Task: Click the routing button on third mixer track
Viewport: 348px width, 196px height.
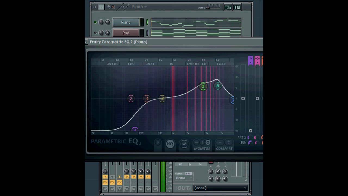Action: click(x=119, y=177)
